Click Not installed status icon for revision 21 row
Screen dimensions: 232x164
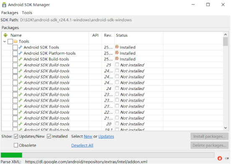pyautogui.click(x=117, y=118)
